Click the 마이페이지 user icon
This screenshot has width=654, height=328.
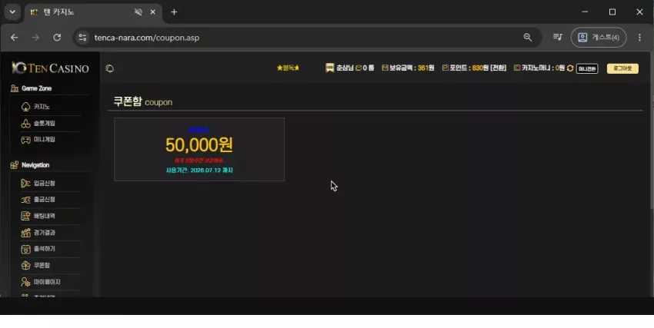pos(25,282)
